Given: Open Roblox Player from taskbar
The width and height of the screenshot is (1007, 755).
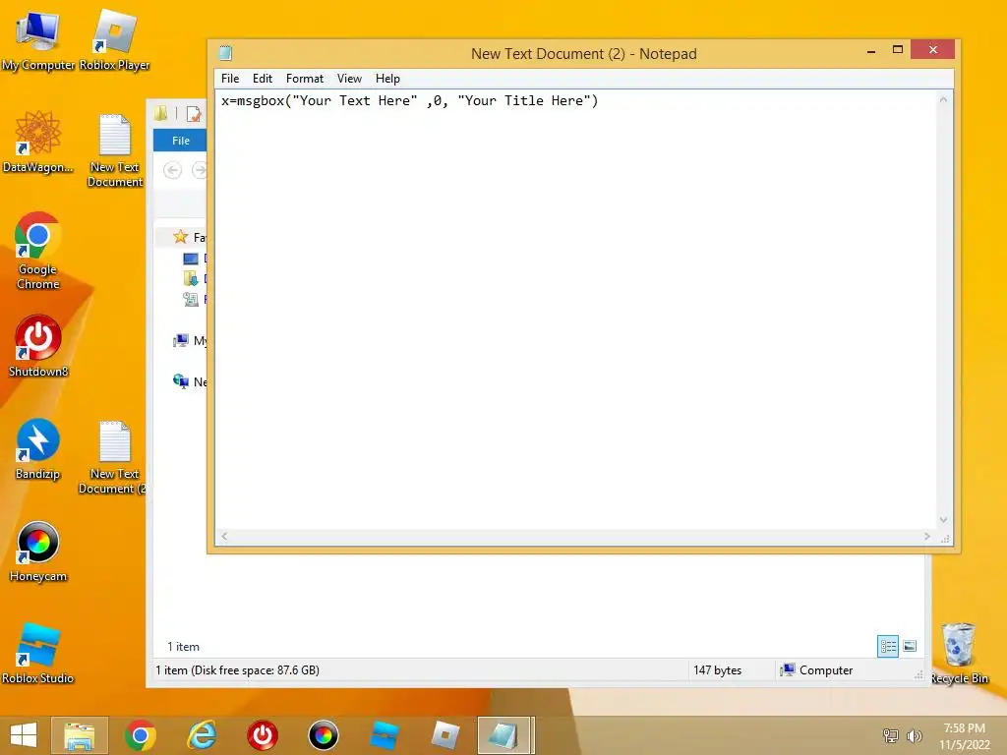Looking at the screenshot, I should [x=445, y=735].
